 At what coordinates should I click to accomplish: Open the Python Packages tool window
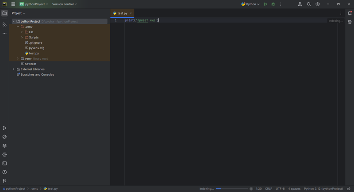pos(4,146)
